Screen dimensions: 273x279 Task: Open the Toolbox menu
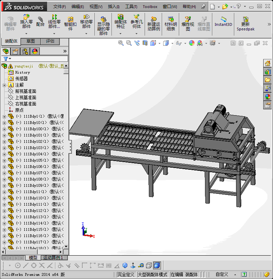point(150,7)
